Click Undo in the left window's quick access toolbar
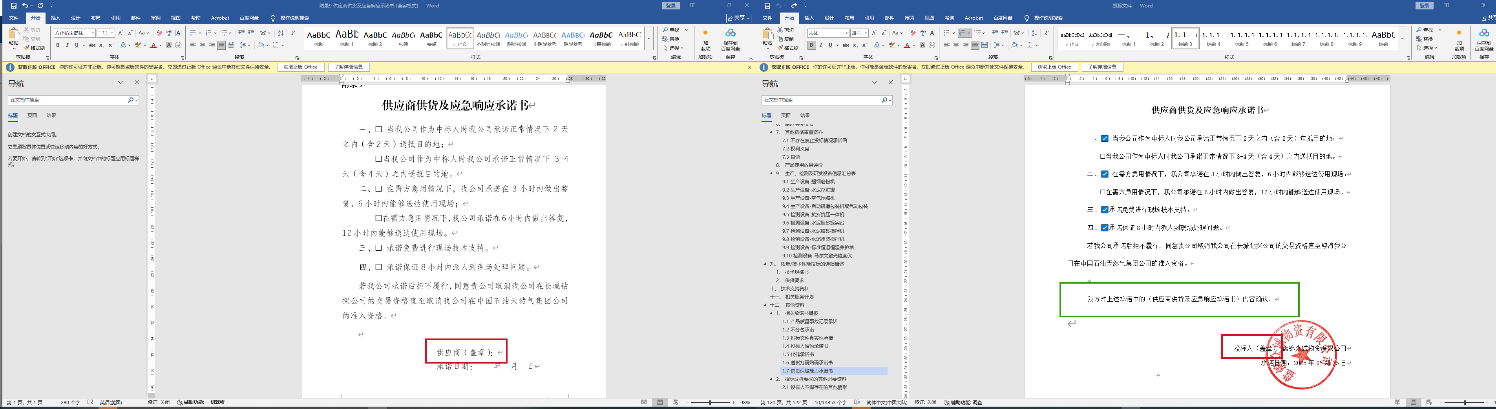Viewport: 1496px width, 409px height. coord(24,6)
